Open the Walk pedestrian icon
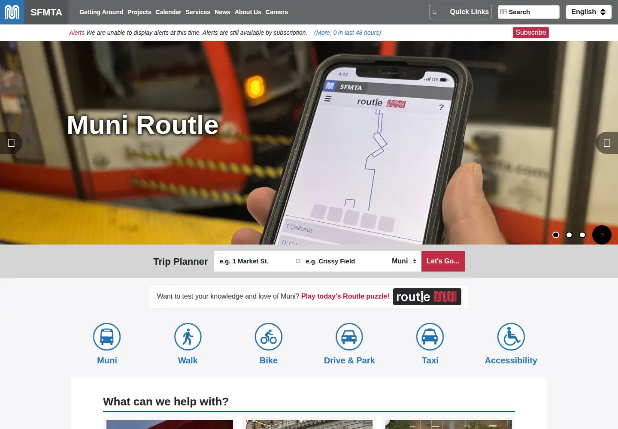Screen dimensions: 618x429 (188, 337)
